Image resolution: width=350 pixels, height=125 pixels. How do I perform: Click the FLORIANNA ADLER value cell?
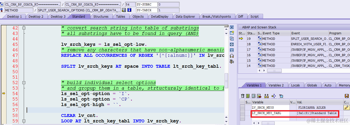[x=319, y=107]
